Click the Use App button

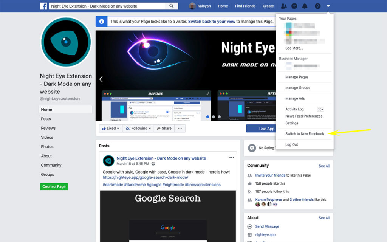click(261, 129)
